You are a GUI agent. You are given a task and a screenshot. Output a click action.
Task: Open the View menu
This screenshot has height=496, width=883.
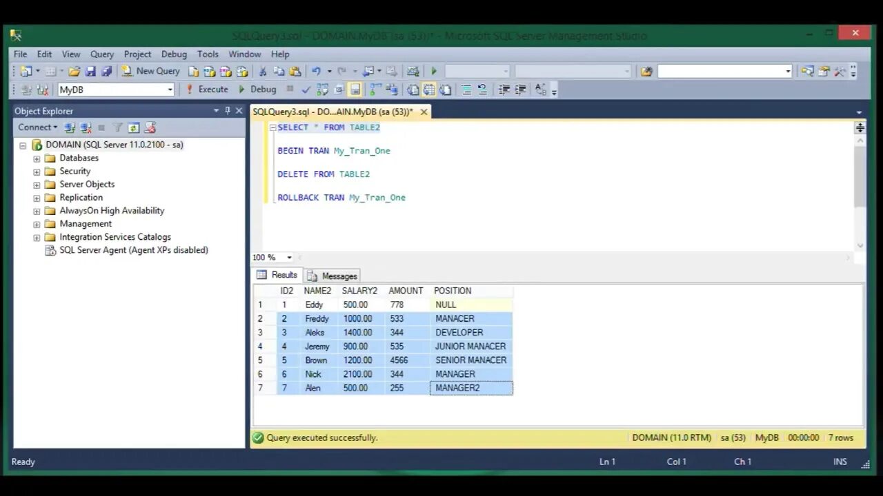click(71, 54)
